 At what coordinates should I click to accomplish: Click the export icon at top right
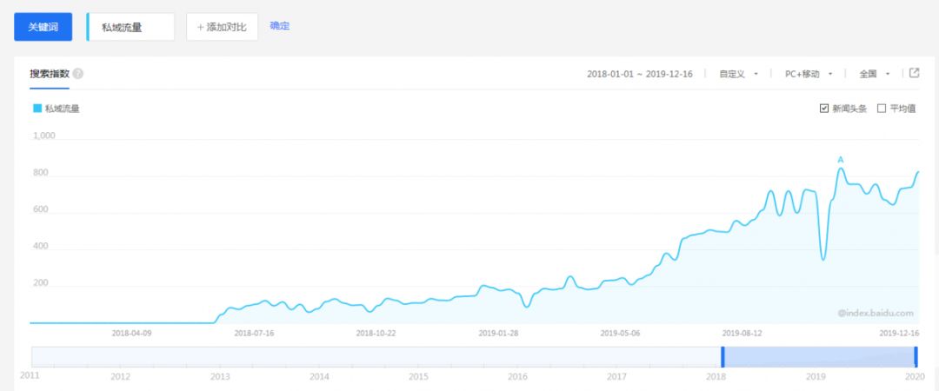click(x=914, y=73)
